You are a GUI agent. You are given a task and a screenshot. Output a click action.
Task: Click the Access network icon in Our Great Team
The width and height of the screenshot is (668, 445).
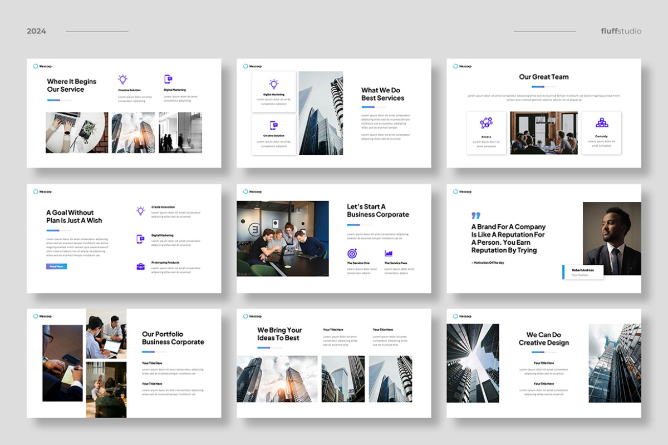pos(486,123)
